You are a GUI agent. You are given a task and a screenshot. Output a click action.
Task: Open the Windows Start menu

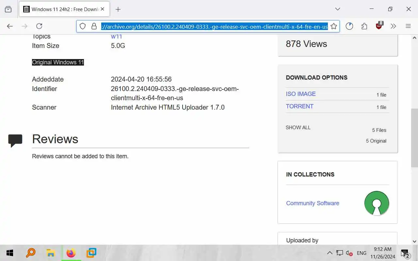point(10,253)
